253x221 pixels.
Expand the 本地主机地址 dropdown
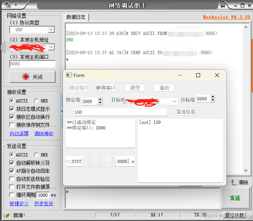51,47
